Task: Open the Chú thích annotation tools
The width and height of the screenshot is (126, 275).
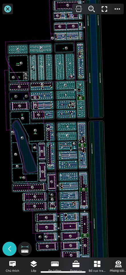Action: [x=12, y=266]
